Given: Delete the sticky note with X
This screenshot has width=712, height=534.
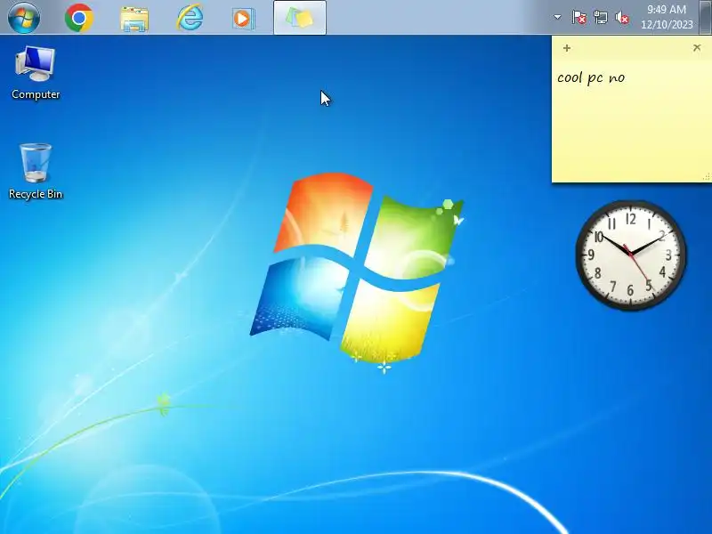Looking at the screenshot, I should click(697, 47).
